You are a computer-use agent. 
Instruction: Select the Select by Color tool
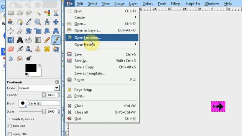(47, 13)
